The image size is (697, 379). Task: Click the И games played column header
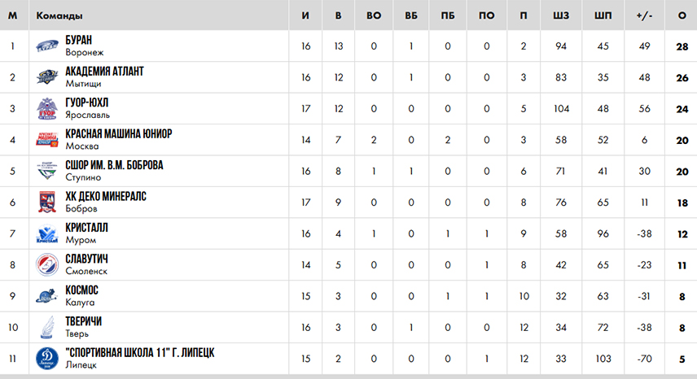pos(305,15)
